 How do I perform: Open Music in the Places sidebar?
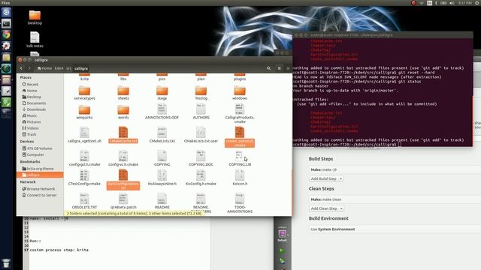pyautogui.click(x=29, y=115)
